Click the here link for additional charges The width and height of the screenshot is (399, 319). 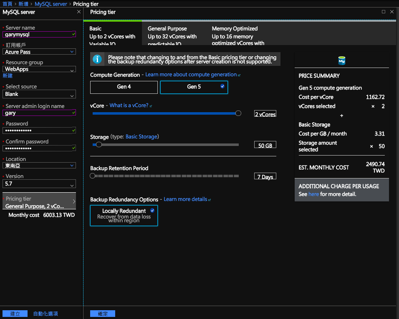click(313, 194)
